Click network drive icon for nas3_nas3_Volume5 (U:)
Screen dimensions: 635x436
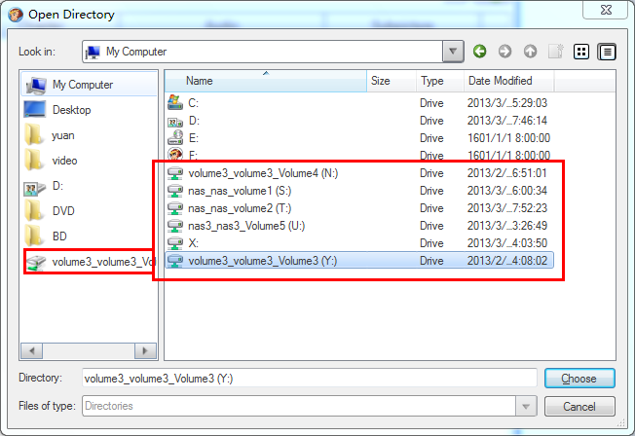[x=175, y=226]
